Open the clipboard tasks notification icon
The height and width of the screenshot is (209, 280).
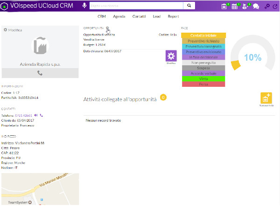tap(224, 7)
